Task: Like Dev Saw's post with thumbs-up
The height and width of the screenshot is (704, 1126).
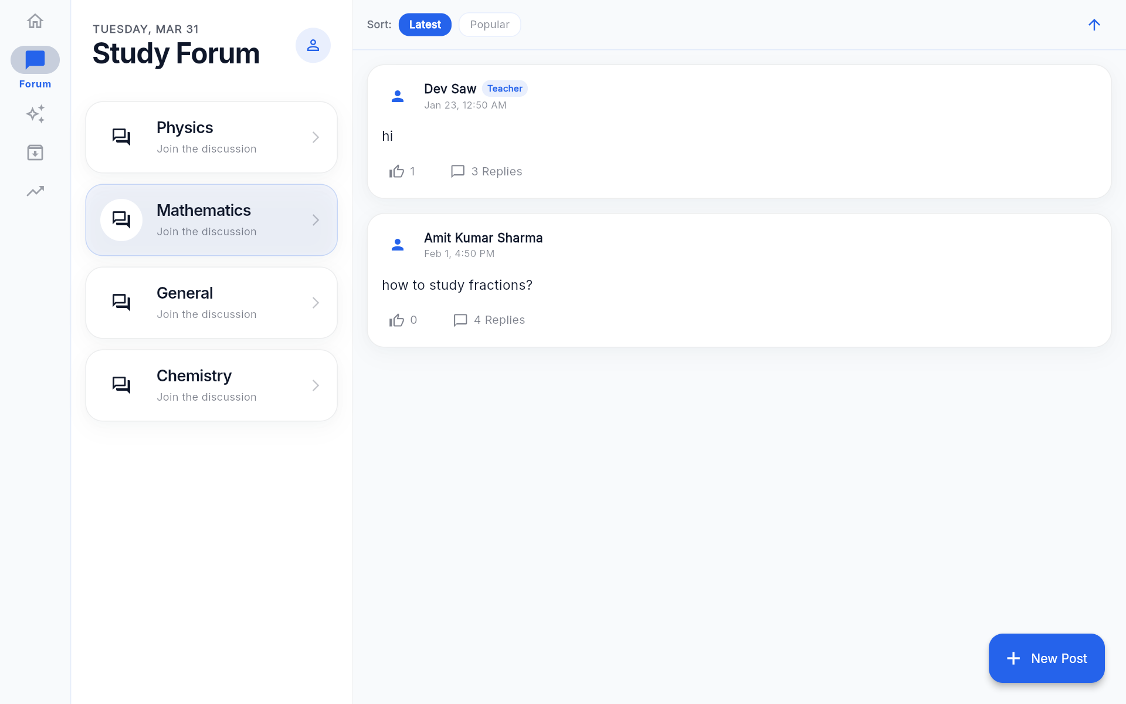Action: [x=396, y=171]
